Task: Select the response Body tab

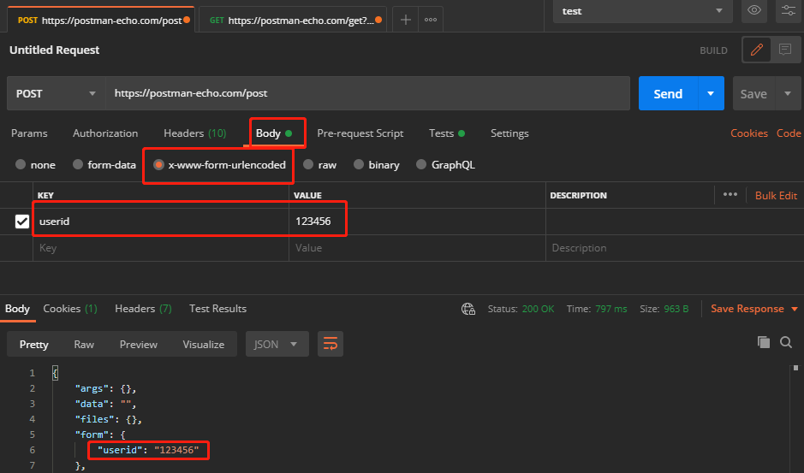Action: tap(17, 309)
